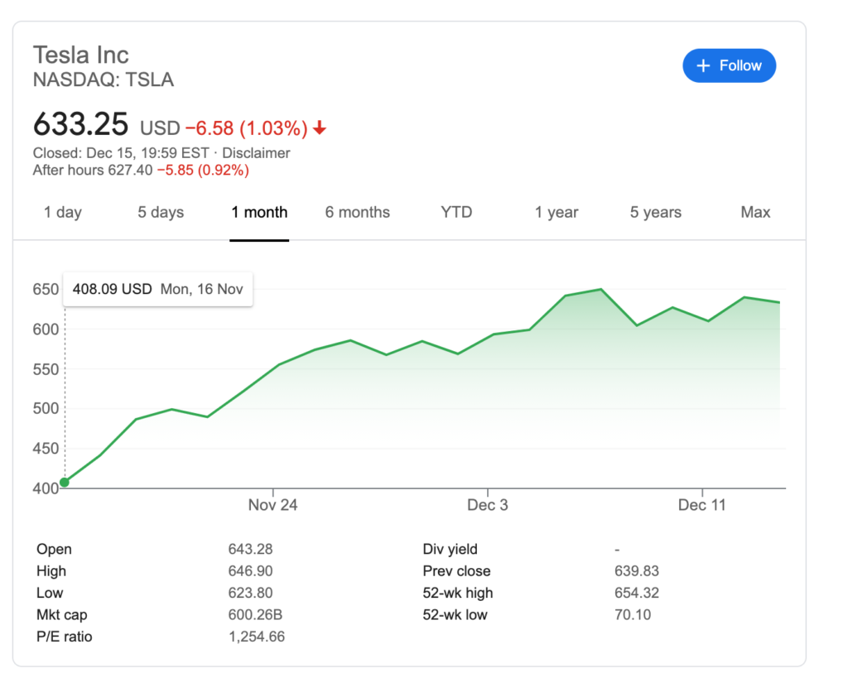Viewport: 848px width, 678px height.
Task: Switch to the 1 year tab
Action: (556, 213)
